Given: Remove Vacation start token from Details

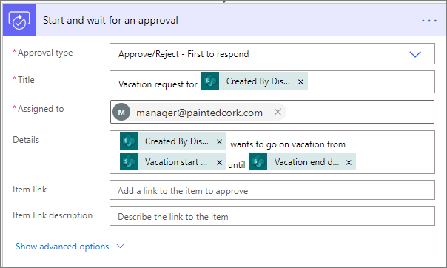Looking at the screenshot, I should [x=219, y=163].
